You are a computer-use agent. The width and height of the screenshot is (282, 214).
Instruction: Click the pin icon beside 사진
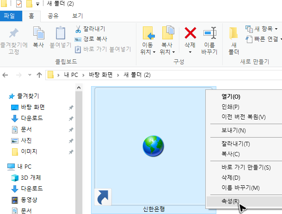tap(71, 141)
